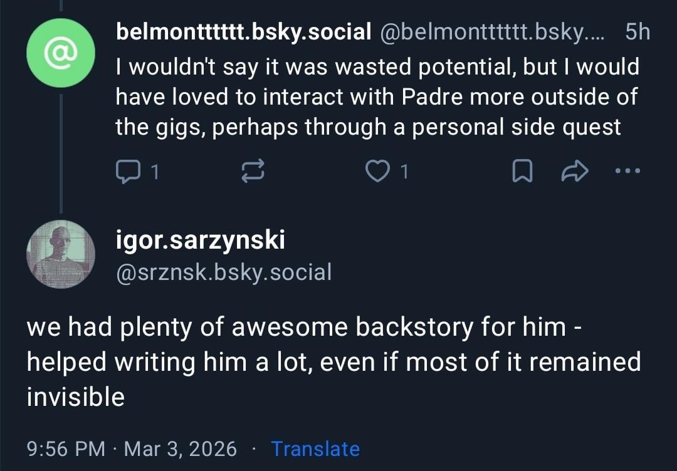Like the post with the heart icon
Viewport: 677px width, 471px height.
point(377,171)
